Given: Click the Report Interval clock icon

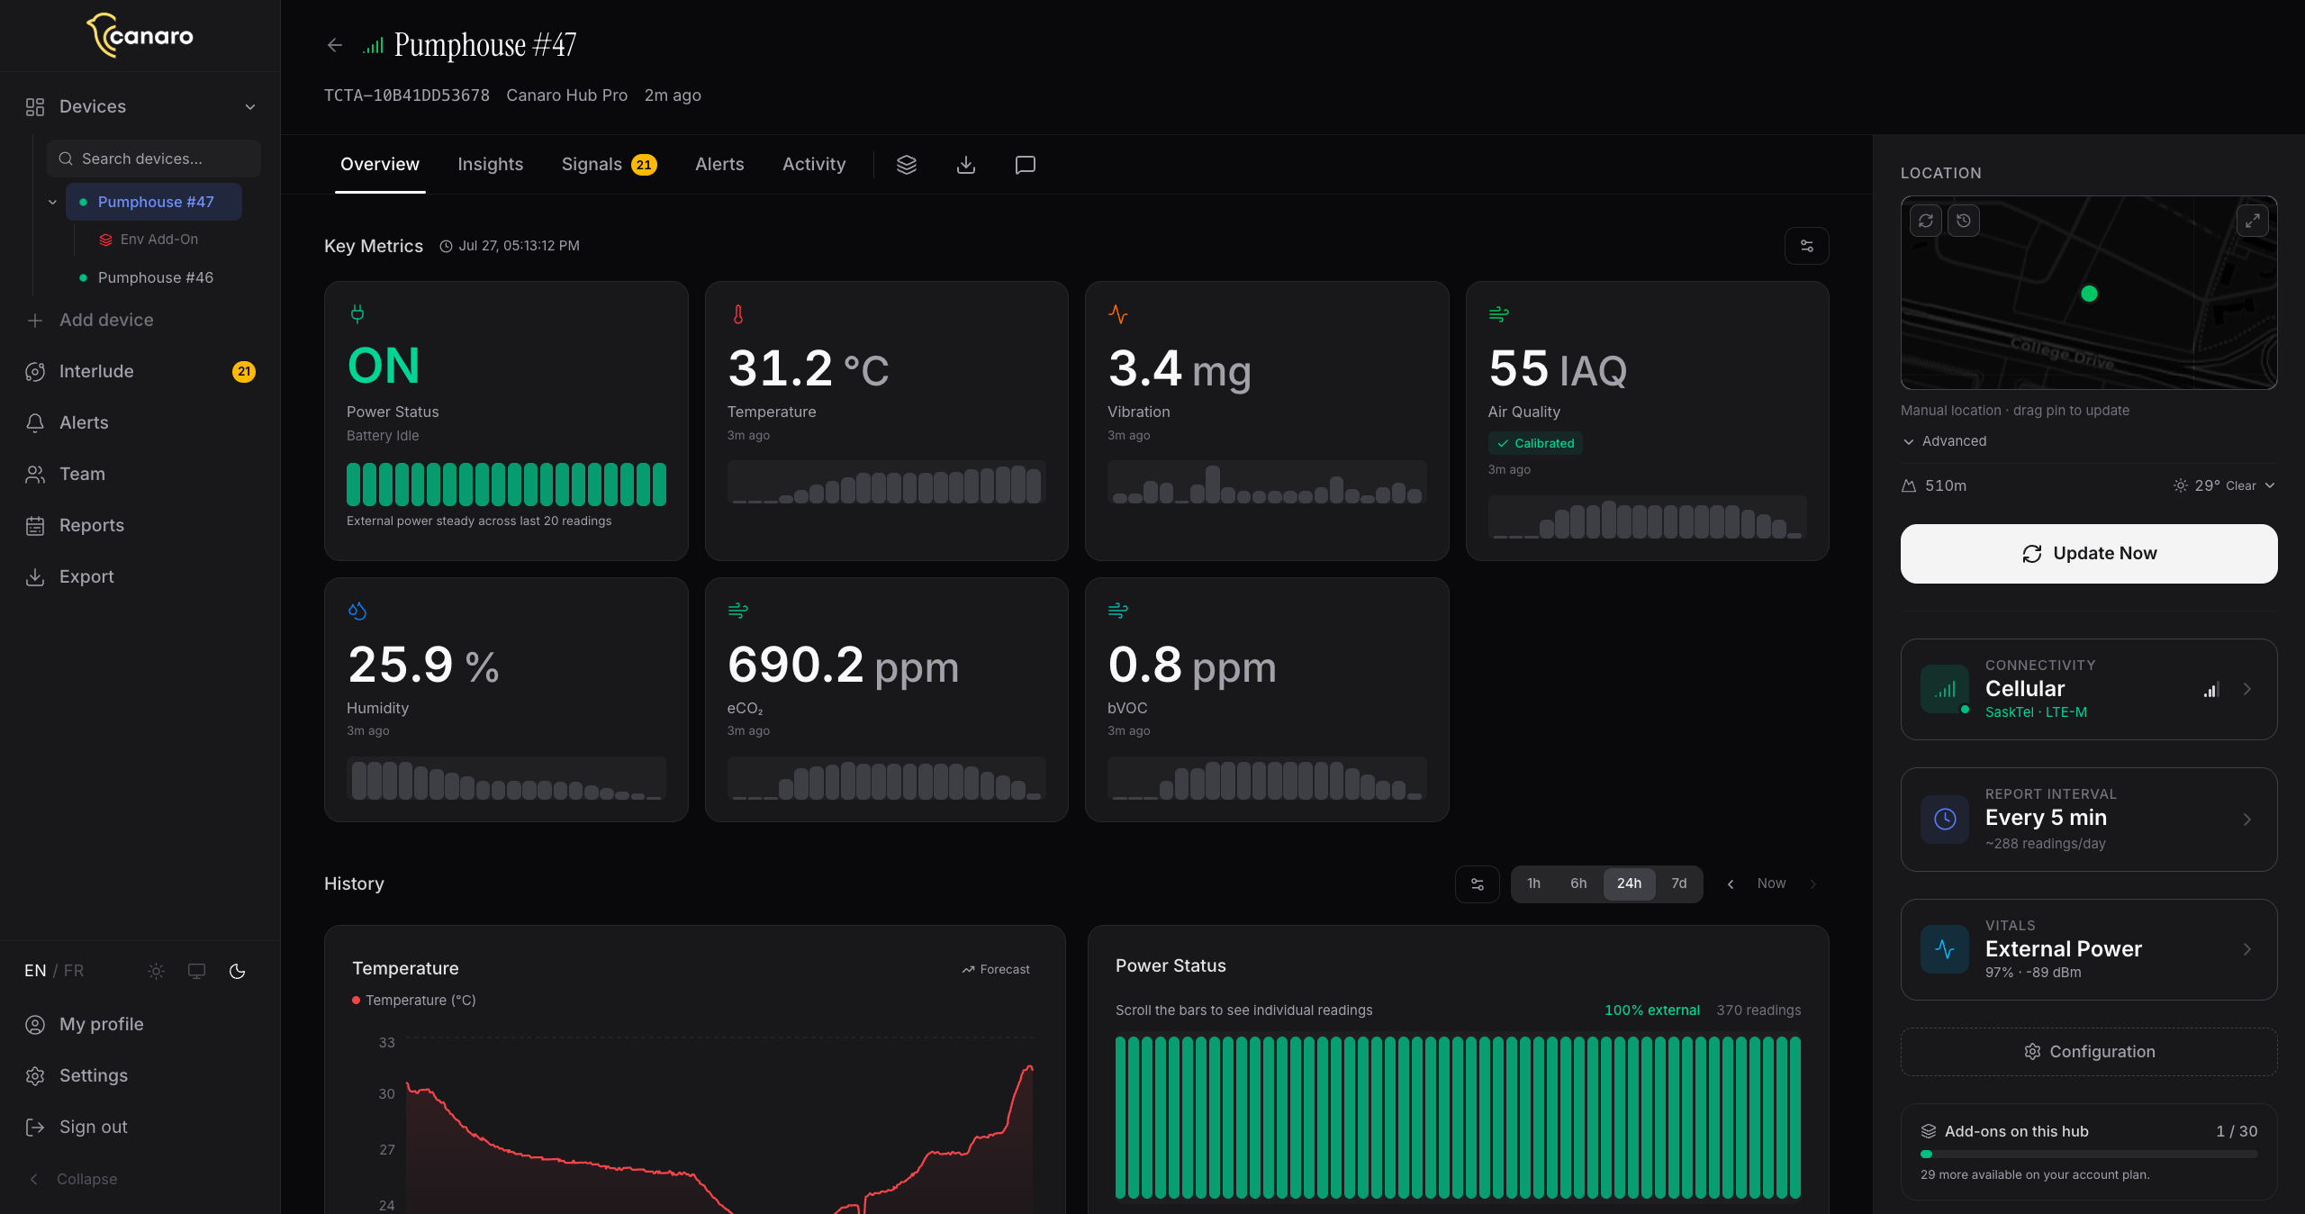Looking at the screenshot, I should (x=1945, y=819).
